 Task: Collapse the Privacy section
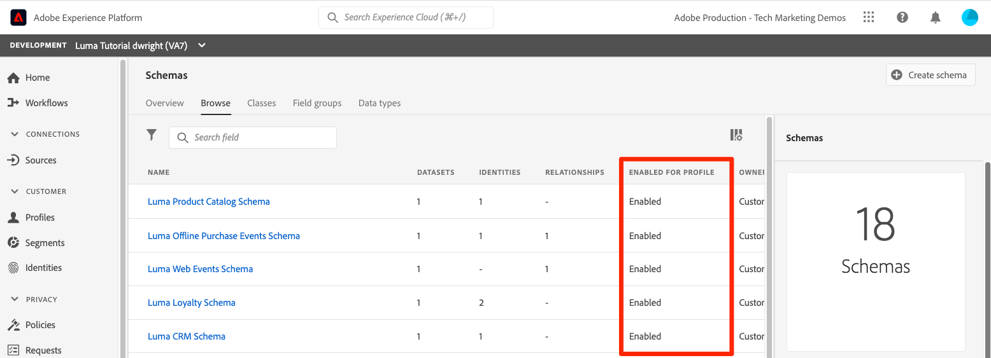(x=15, y=299)
